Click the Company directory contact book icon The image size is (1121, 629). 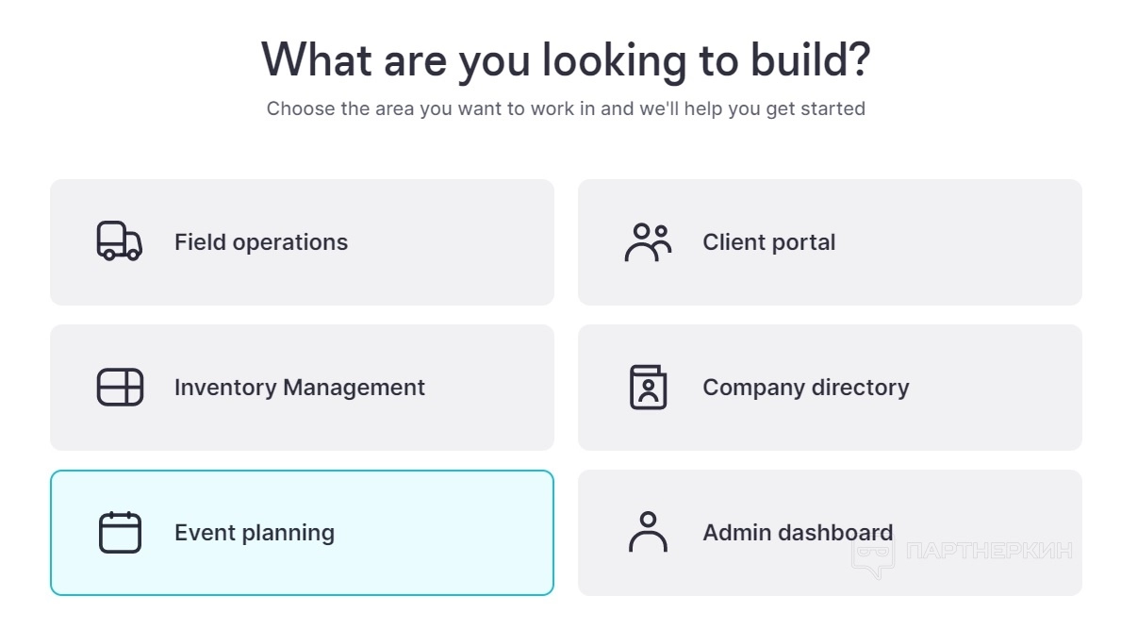[x=648, y=388]
